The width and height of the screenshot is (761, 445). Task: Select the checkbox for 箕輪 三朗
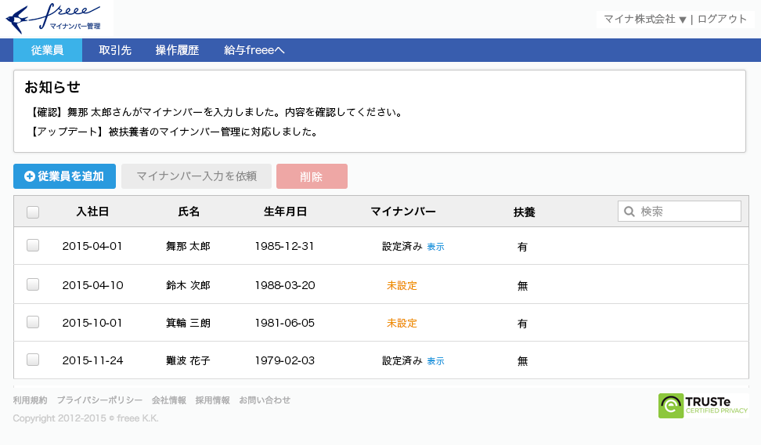pyautogui.click(x=33, y=322)
